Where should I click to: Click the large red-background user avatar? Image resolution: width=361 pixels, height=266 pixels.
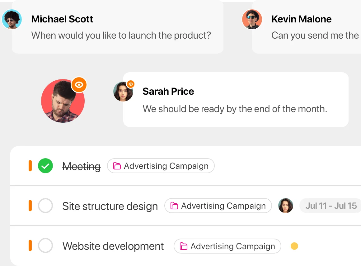pyautogui.click(x=63, y=101)
